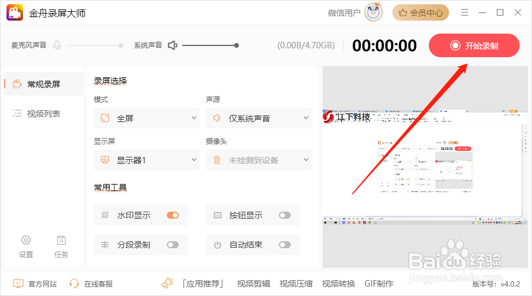
Task: Click the 视频列表 list icon
Action: (17, 113)
